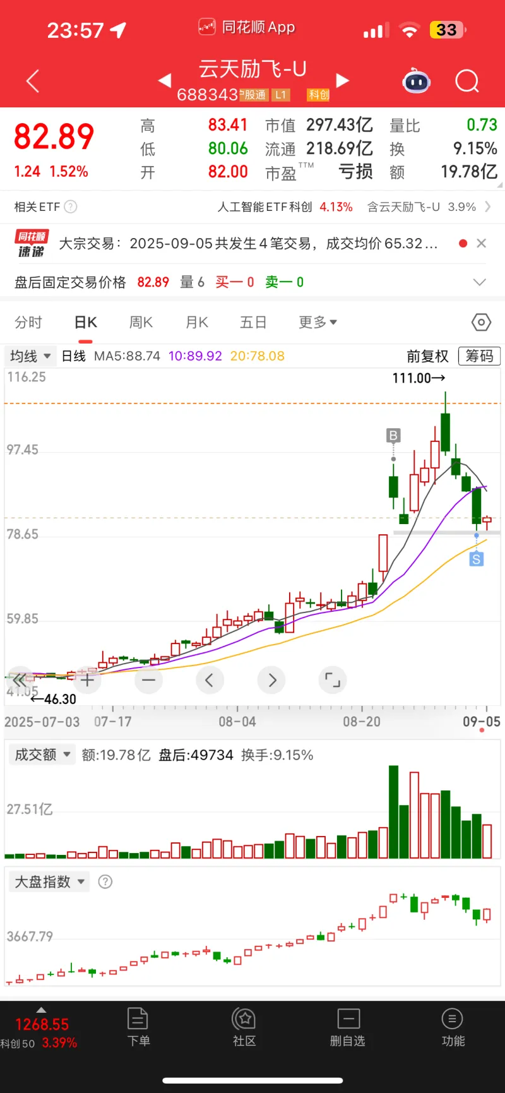Move chart left with arrow button
The image size is (505, 1093).
click(x=210, y=680)
